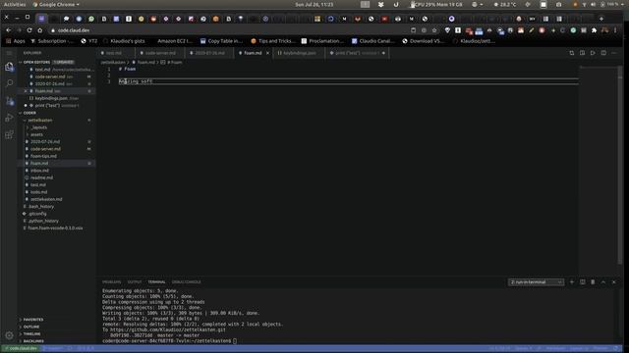Image resolution: width=629 pixels, height=353 pixels.
Task: Open foam.foam-vscode-0.3.0.vsix in the file tree
Action: [56, 228]
